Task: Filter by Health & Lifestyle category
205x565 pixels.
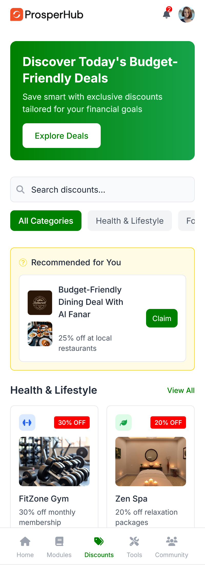Action: coord(130,221)
